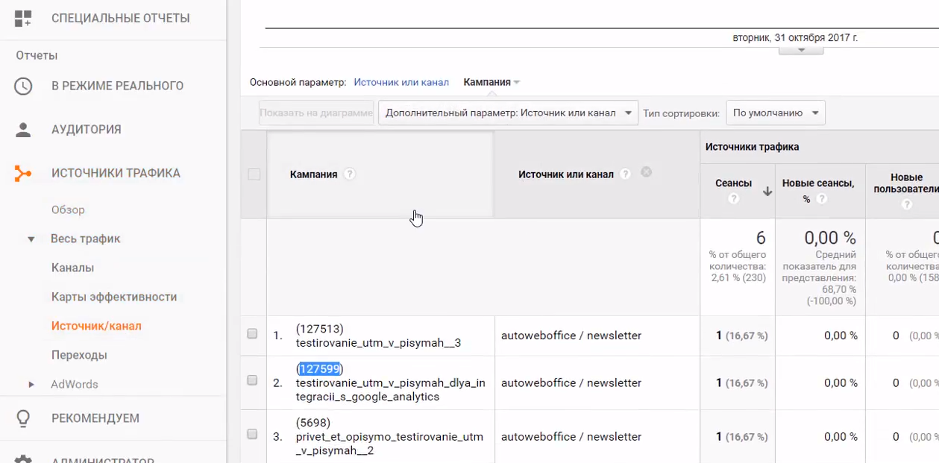Open the Переходы report in sidebar
The image size is (939, 463).
[x=79, y=355]
